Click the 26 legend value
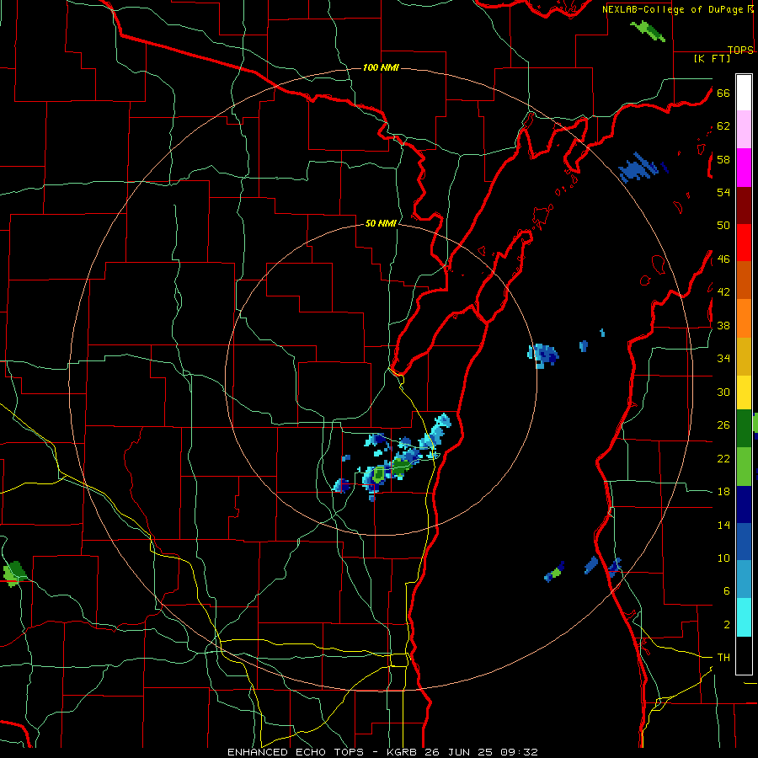The width and height of the screenshot is (758, 758). click(x=723, y=425)
